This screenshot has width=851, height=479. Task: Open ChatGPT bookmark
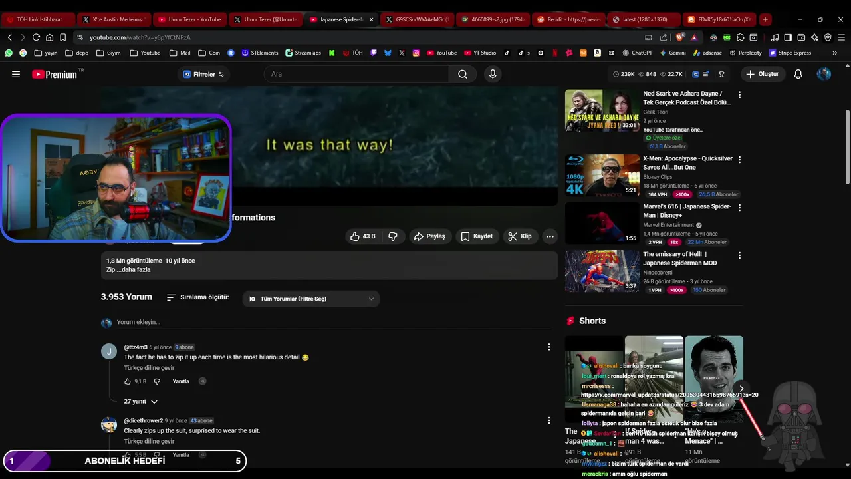click(x=637, y=53)
